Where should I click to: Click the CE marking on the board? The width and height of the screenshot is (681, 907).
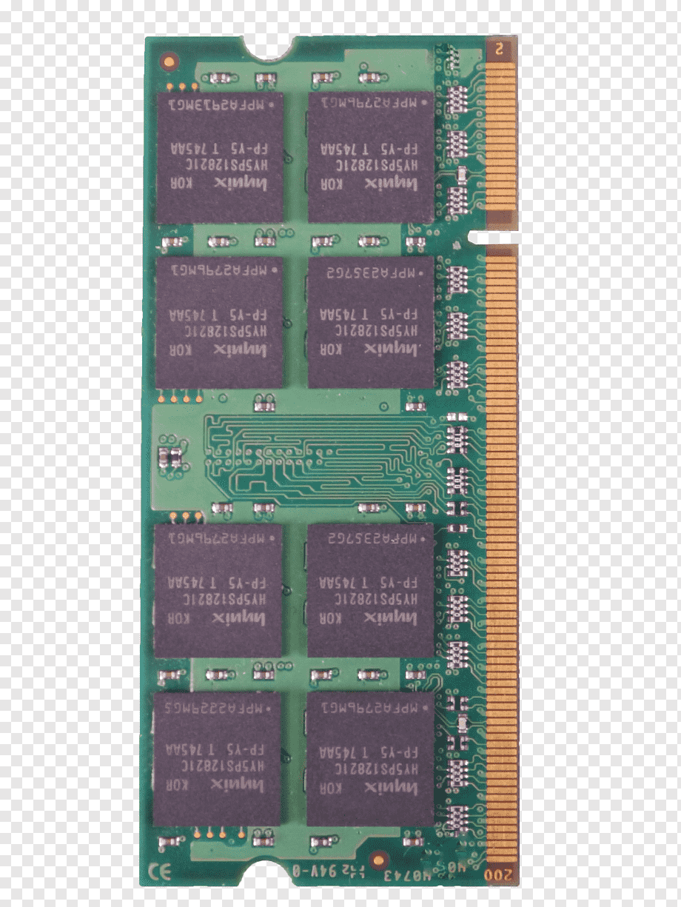[x=161, y=872]
